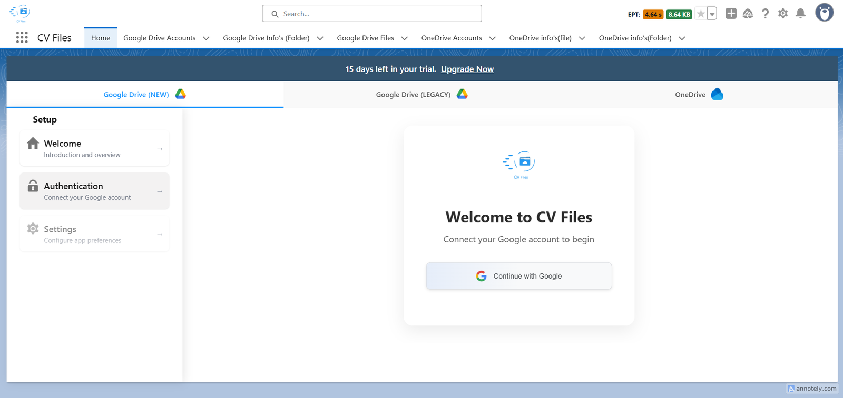Click the CV Files app name
This screenshot has width=843, height=398.
(54, 38)
